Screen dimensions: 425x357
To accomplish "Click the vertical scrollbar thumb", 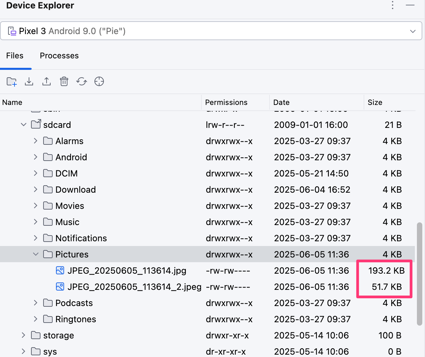I will tap(420, 273).
